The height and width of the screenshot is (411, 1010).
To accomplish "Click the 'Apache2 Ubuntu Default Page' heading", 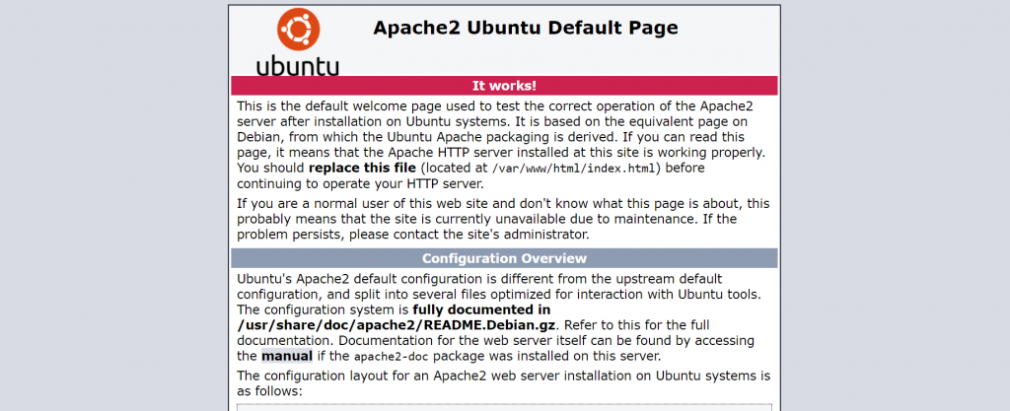I will click(525, 28).
